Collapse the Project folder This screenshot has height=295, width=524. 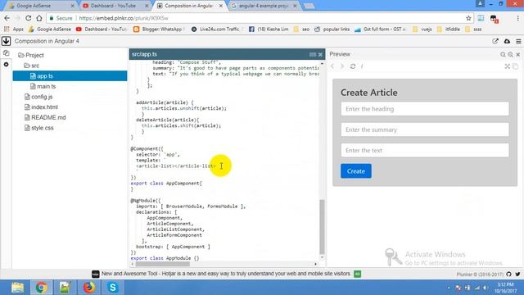coord(31,55)
